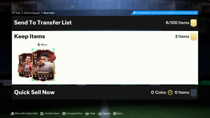This screenshot has width=210, height=118.
Task: Click the triangle Compare Price icon
Action: tap(64, 114)
